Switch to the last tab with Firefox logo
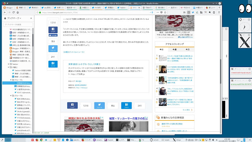This screenshot has width=252, height=142. 211,7
